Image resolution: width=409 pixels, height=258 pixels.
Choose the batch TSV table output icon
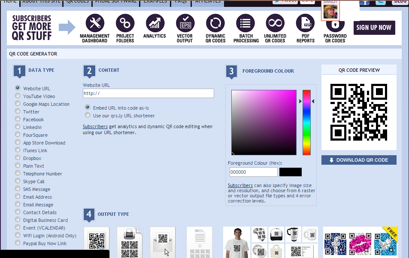[200, 242]
